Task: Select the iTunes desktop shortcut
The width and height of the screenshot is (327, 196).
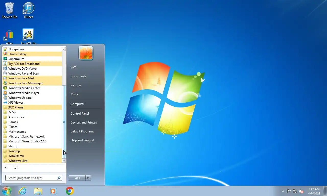Action: 28,10
